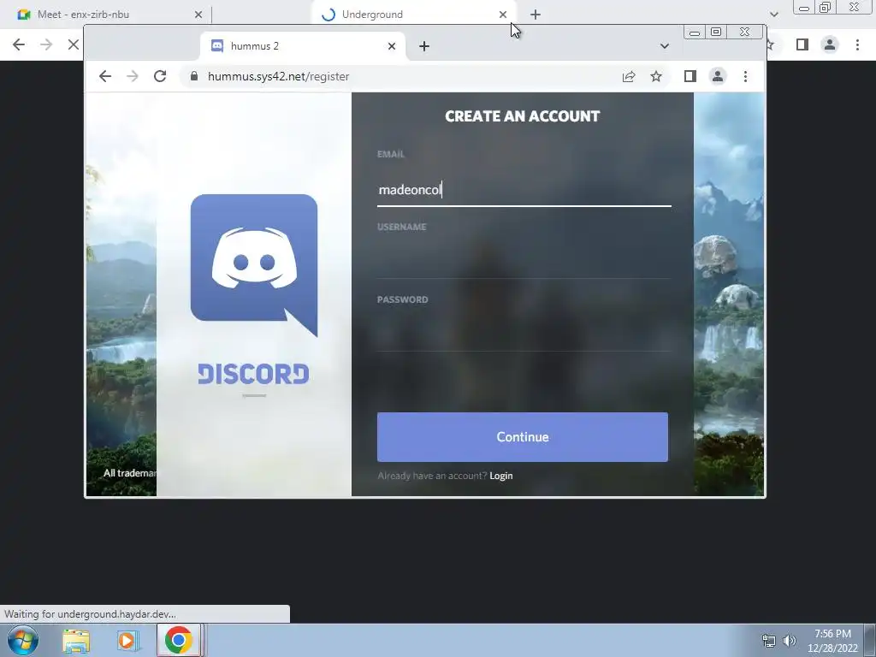
Task: Click the CREATE AN ACCOUNT heading
Action: coord(523,116)
